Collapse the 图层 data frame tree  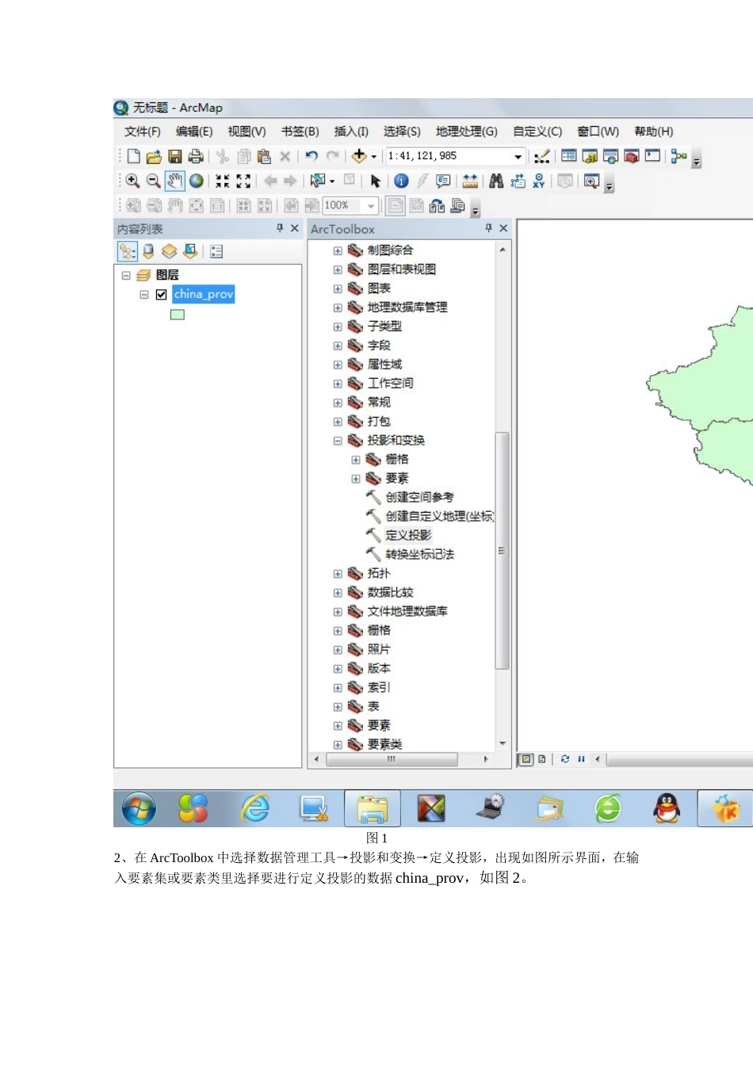126,275
